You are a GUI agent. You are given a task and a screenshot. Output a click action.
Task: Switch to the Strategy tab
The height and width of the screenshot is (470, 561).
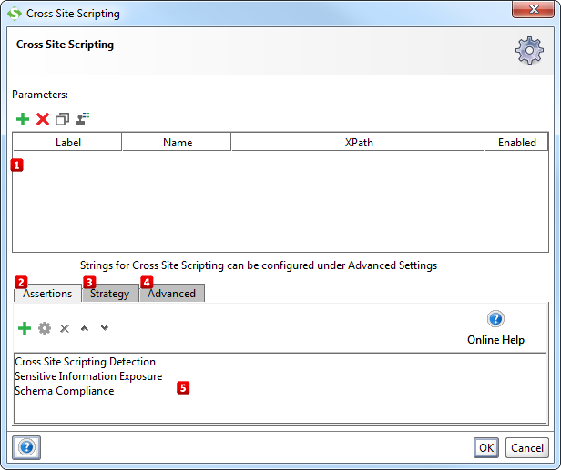click(110, 294)
